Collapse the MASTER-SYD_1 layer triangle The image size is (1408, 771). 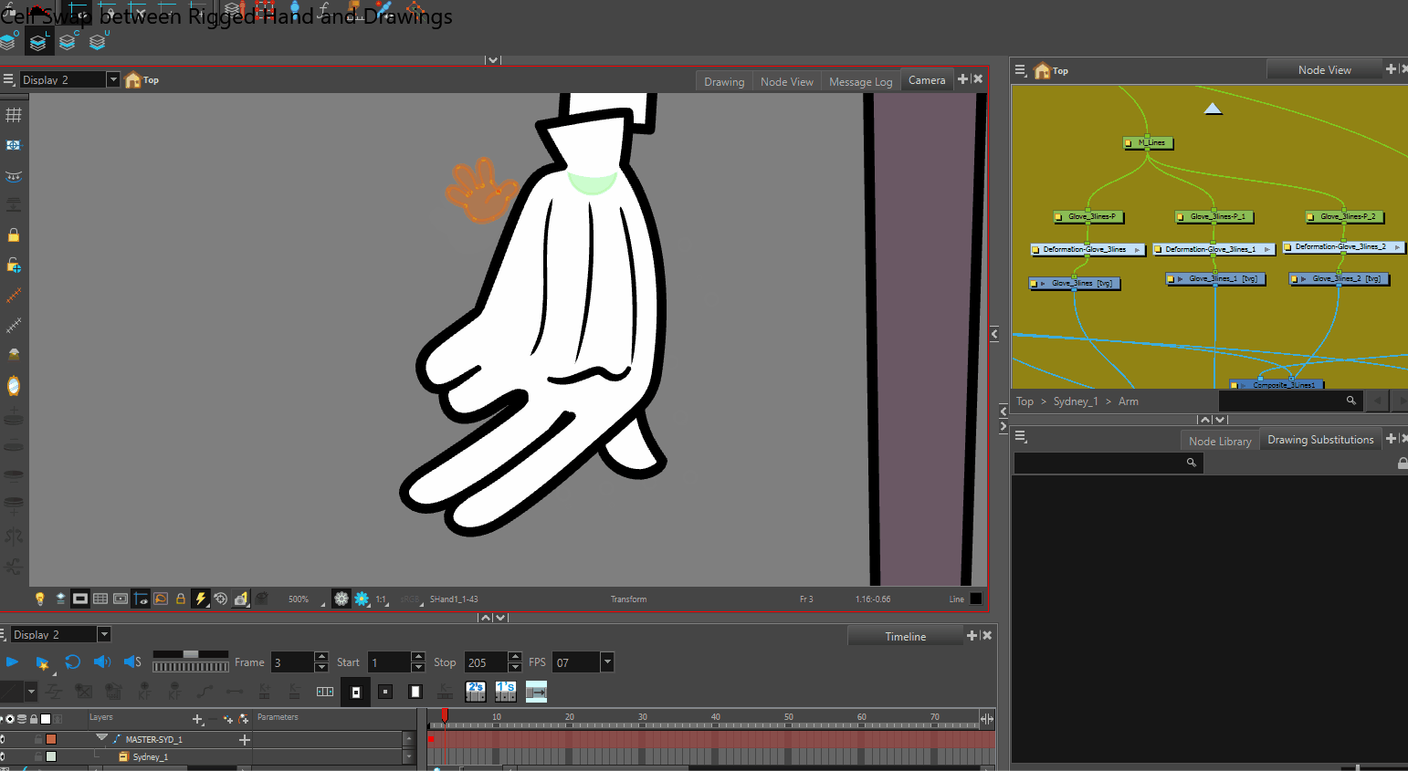tap(101, 737)
